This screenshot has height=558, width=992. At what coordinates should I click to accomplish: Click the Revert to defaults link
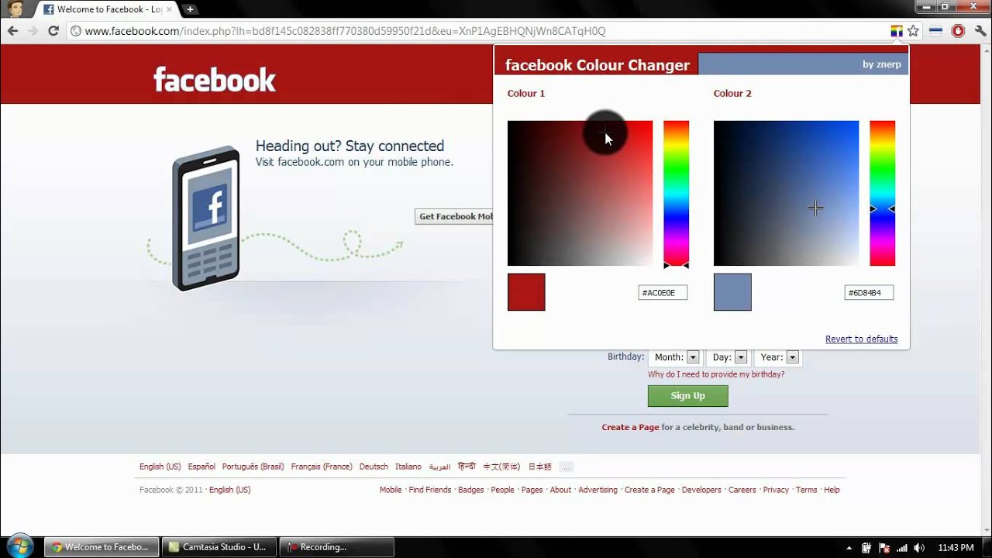click(861, 339)
